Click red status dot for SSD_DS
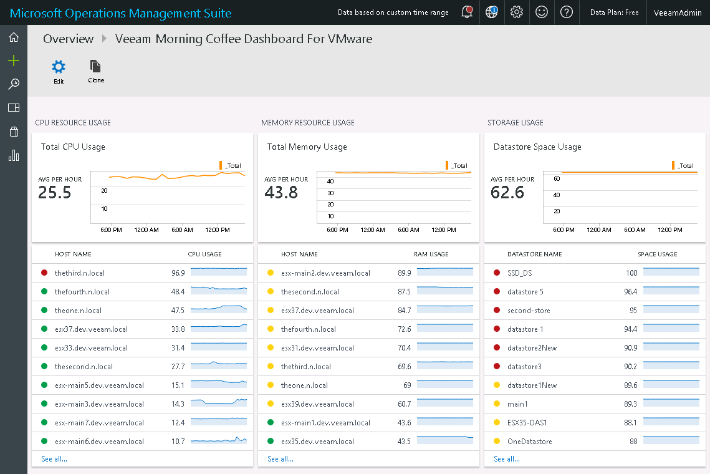710x474 pixels. (x=497, y=273)
